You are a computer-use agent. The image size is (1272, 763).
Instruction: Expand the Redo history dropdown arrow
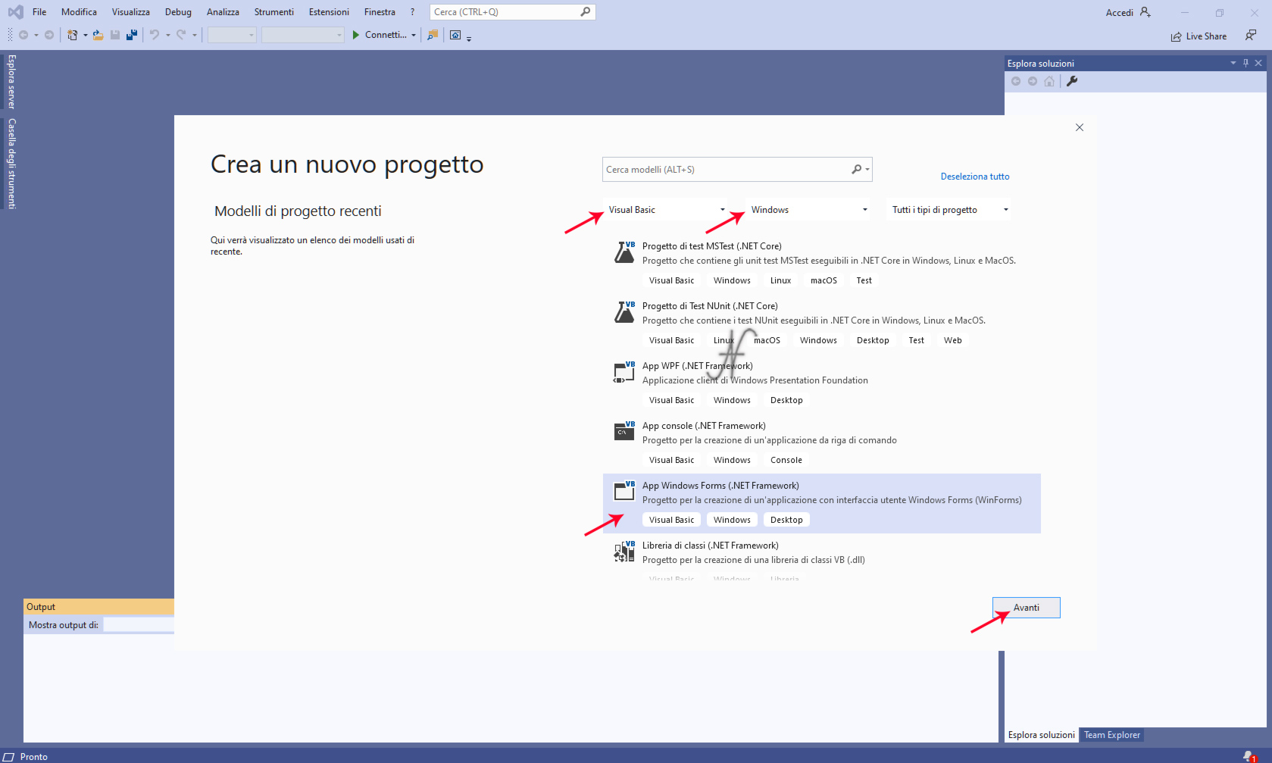(x=195, y=35)
